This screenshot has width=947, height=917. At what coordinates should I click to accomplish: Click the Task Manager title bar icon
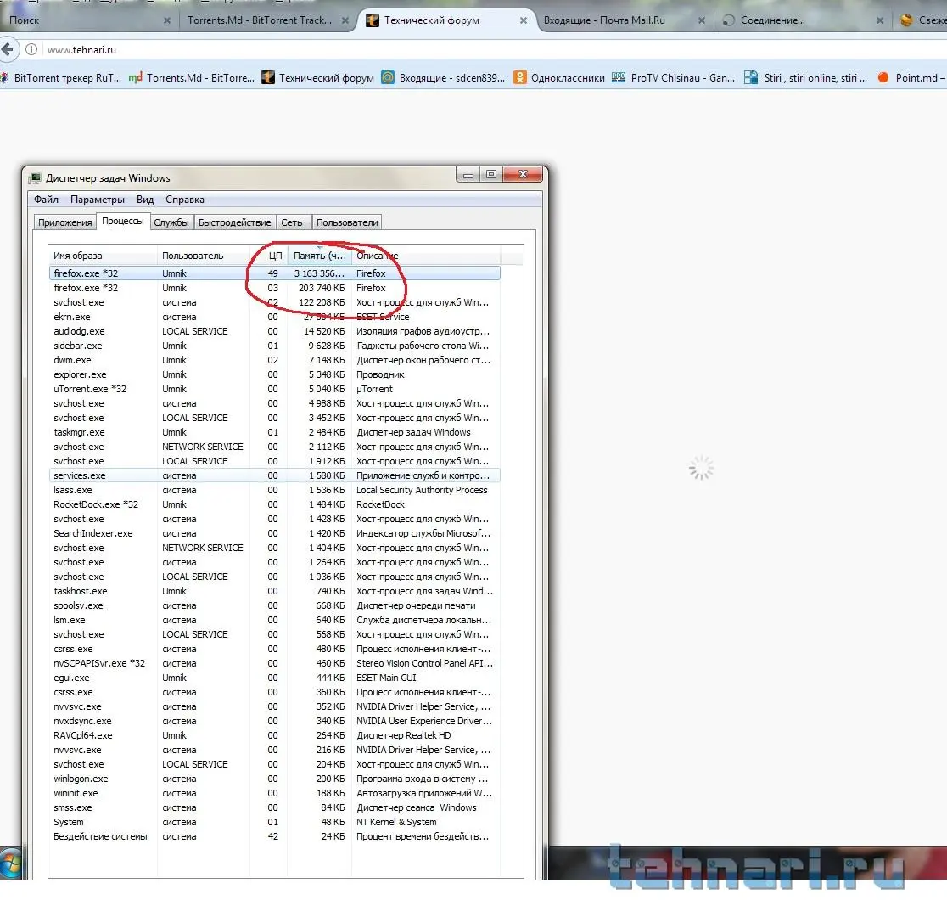pyautogui.click(x=35, y=177)
